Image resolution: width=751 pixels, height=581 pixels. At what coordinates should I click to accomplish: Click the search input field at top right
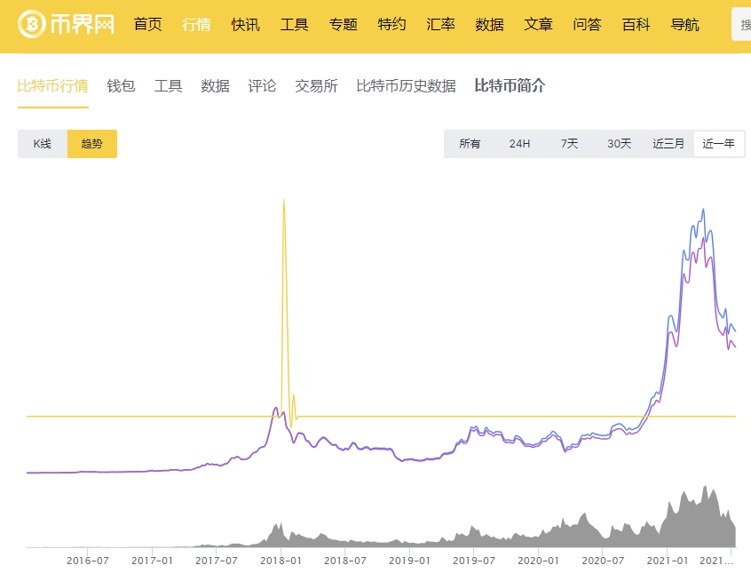(x=742, y=25)
